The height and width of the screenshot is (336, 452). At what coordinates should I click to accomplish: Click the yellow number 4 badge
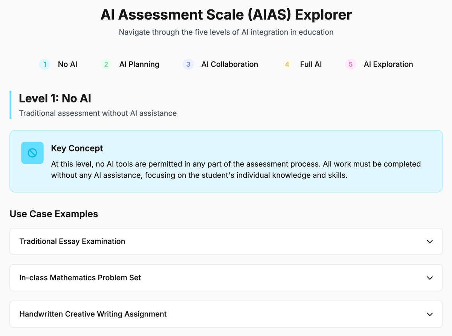point(287,64)
